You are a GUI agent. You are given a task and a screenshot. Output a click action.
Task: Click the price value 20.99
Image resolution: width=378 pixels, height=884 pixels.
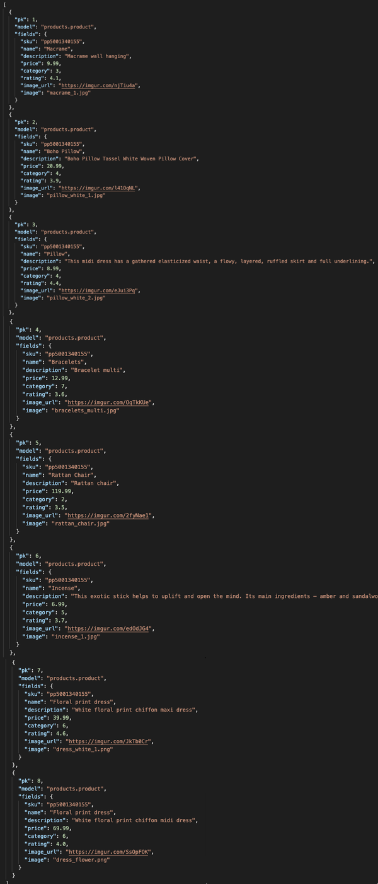tap(55, 166)
